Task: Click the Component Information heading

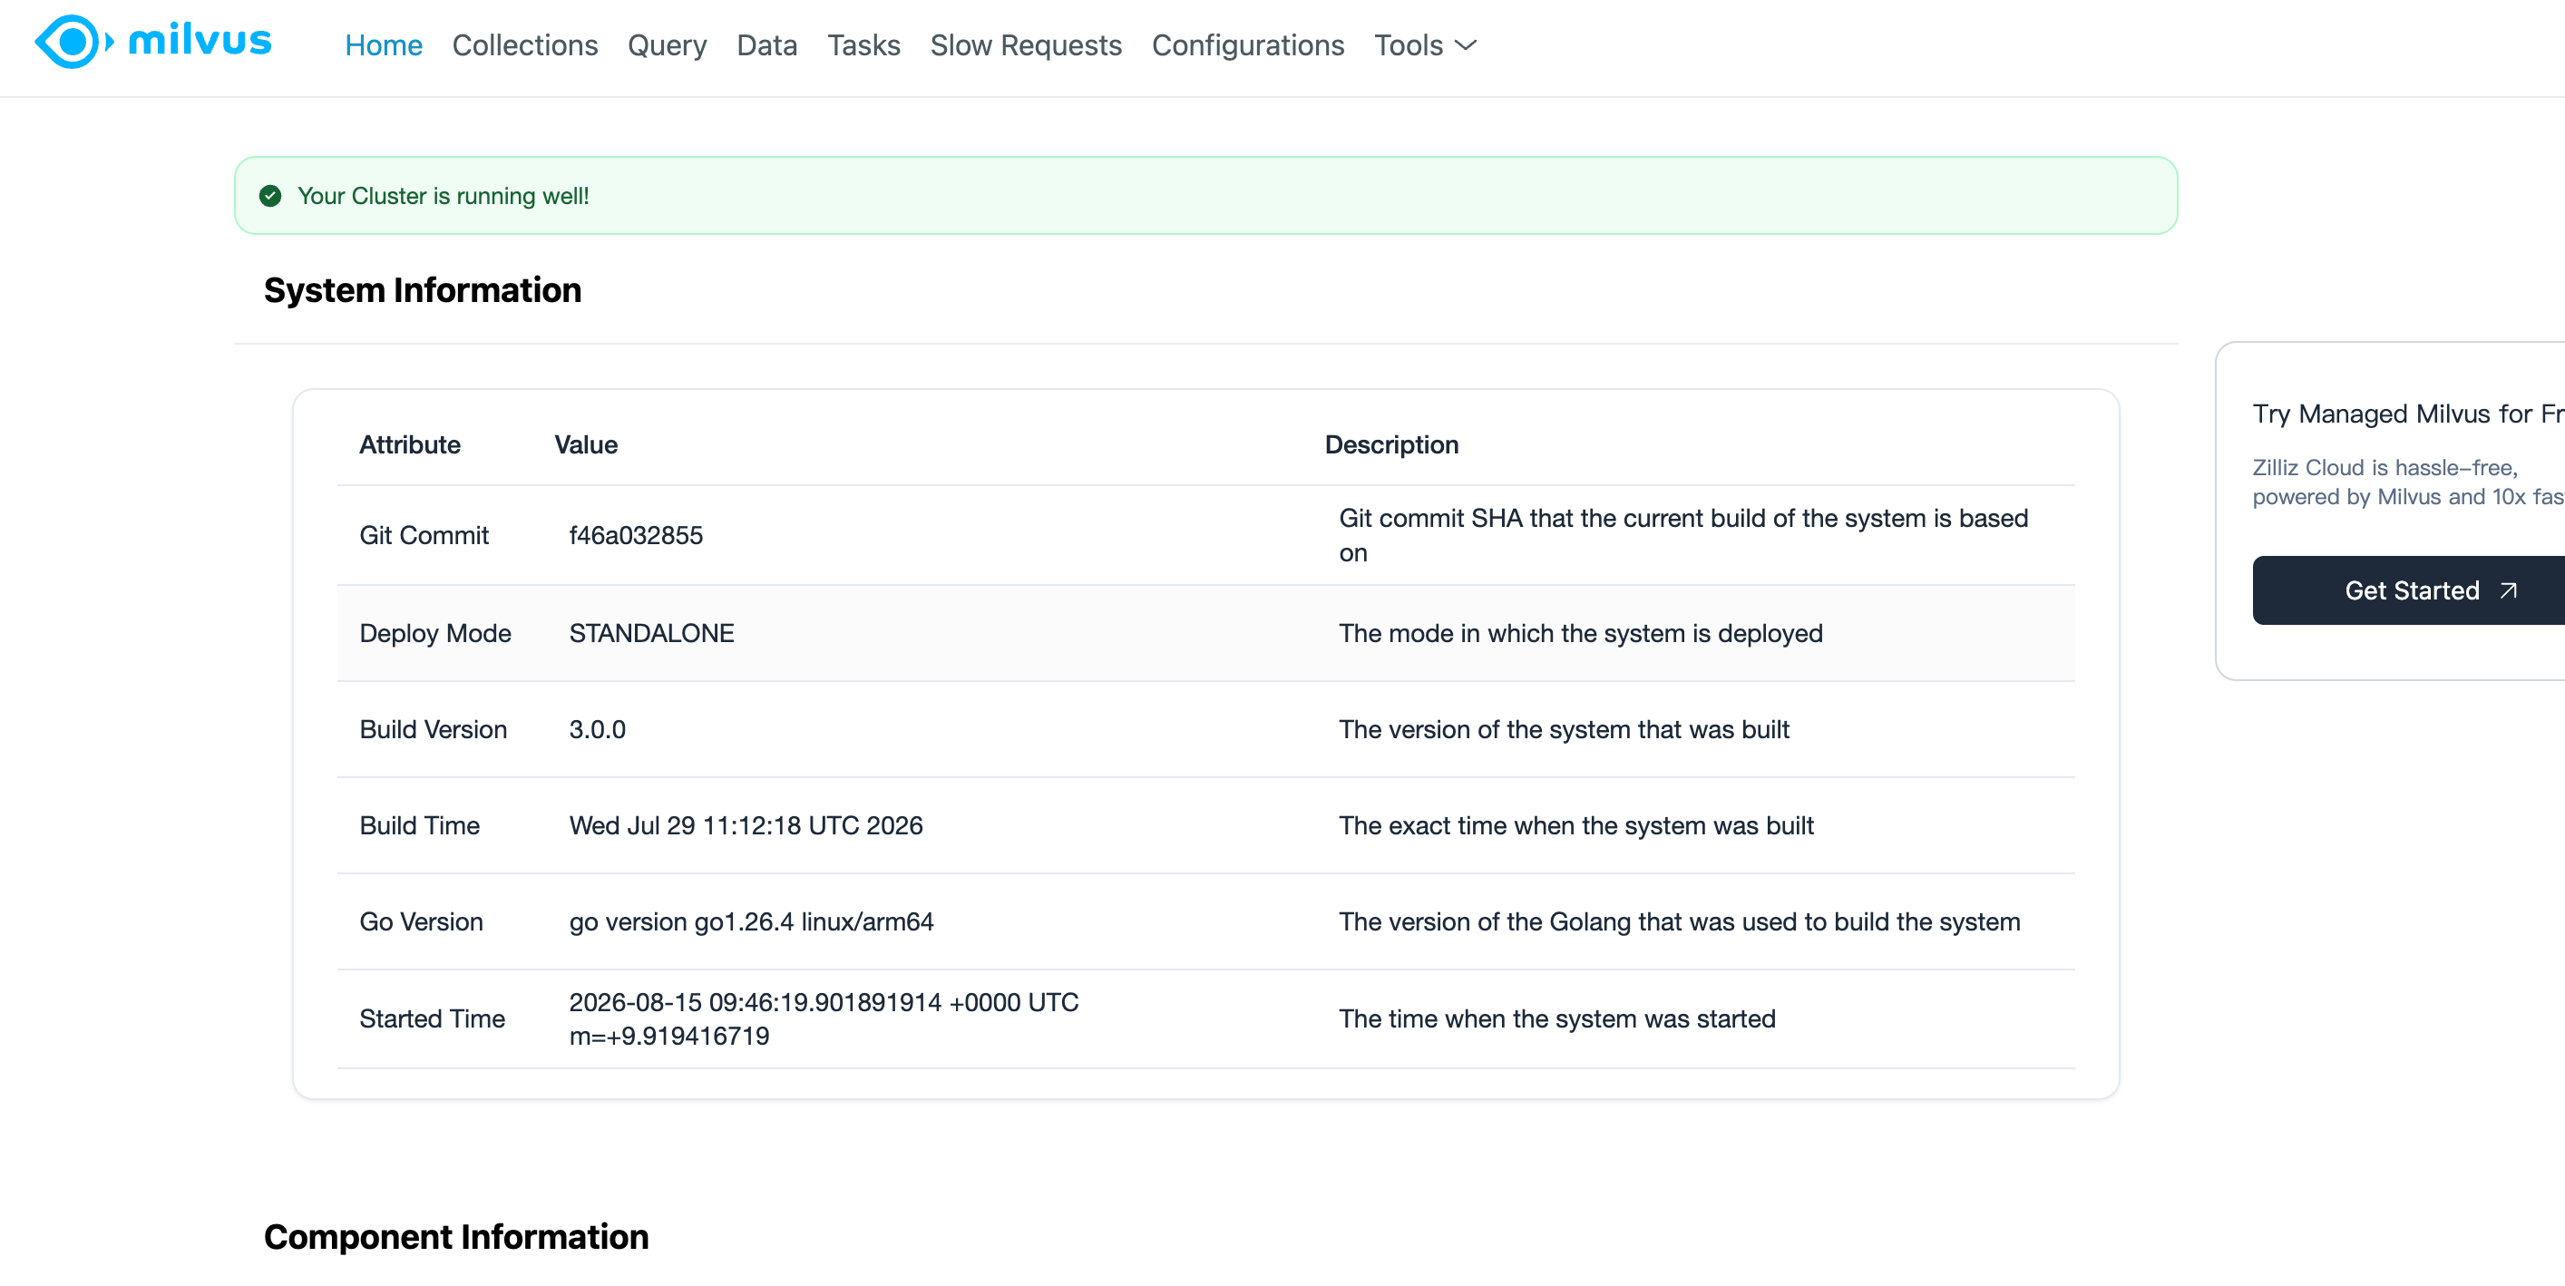Action: click(456, 1236)
